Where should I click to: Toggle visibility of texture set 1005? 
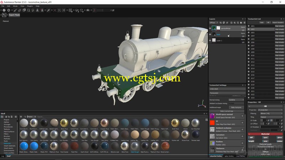pos(249,39)
